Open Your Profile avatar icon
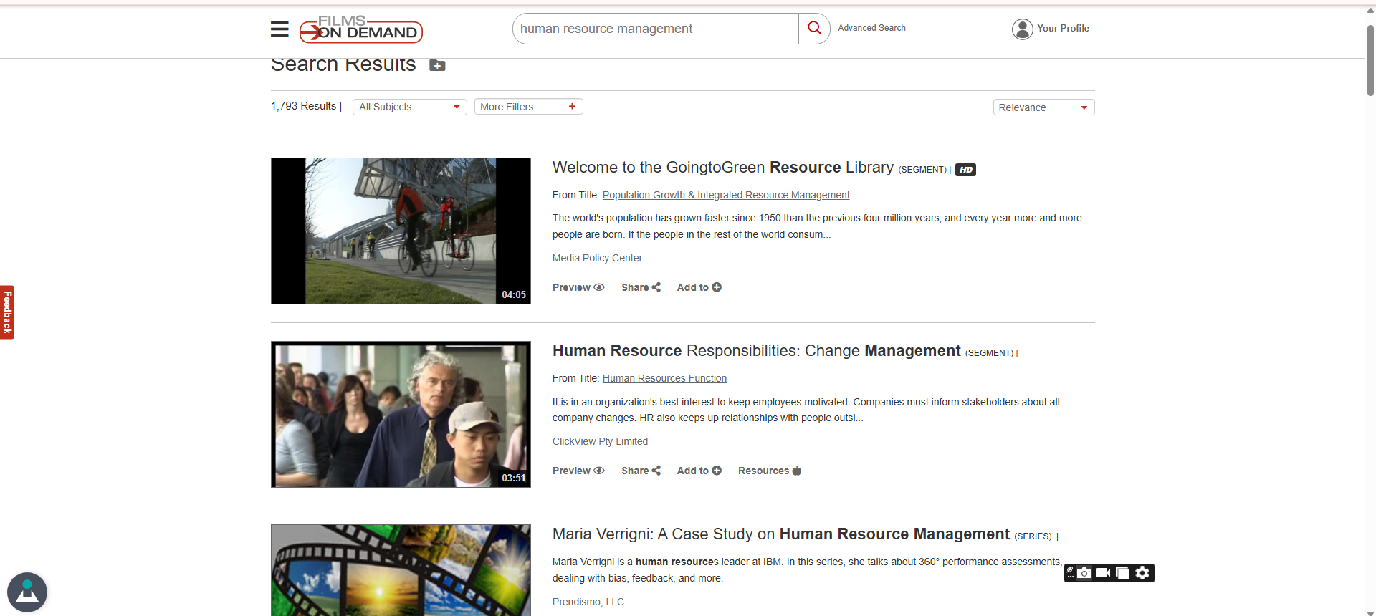The height and width of the screenshot is (616, 1376). (1022, 29)
